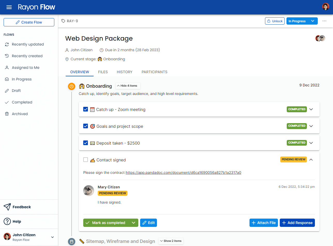Click the Feedback paper plane icon

(6, 207)
